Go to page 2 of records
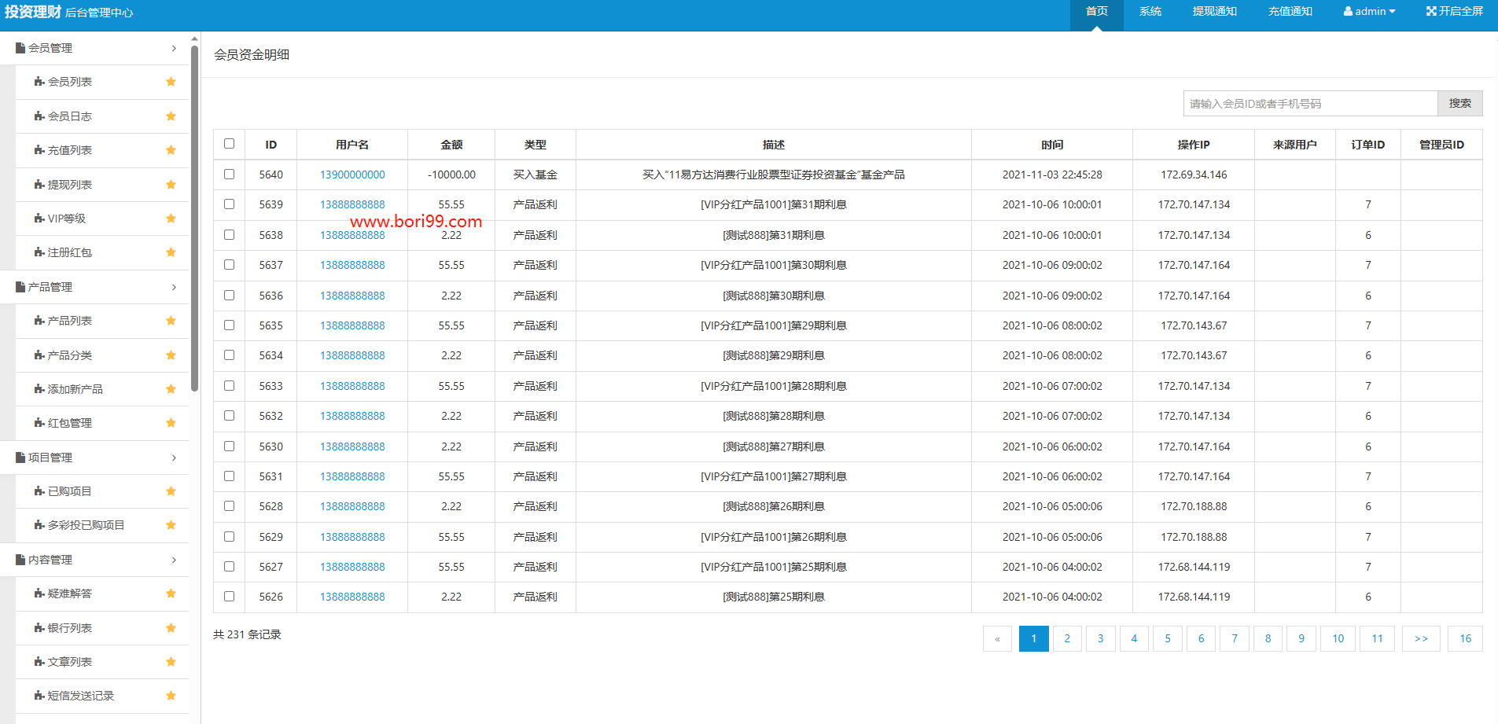Screen dimensions: 1498x724 (x=1067, y=638)
